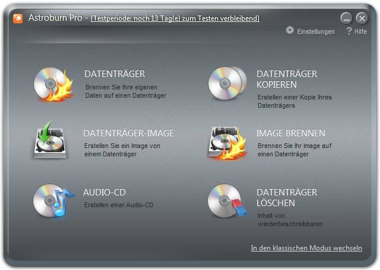Start the IMAGE BRENNEN task heading
Viewport: 380px width, 270px height.
(x=290, y=133)
